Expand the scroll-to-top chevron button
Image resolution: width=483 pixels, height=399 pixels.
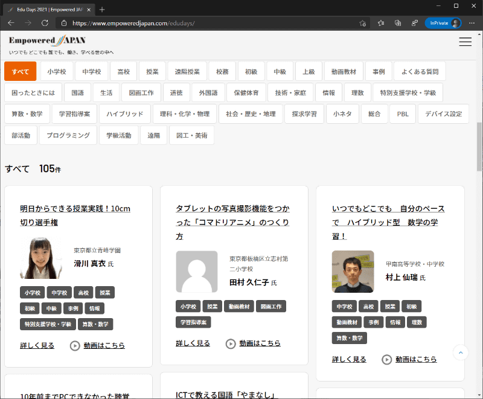coord(460,353)
